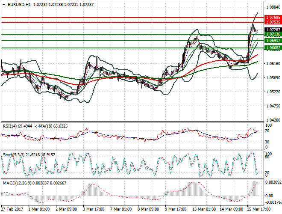Click the RSI(14) indicator label
The height and width of the screenshot is (214, 282).
[x=11, y=126]
